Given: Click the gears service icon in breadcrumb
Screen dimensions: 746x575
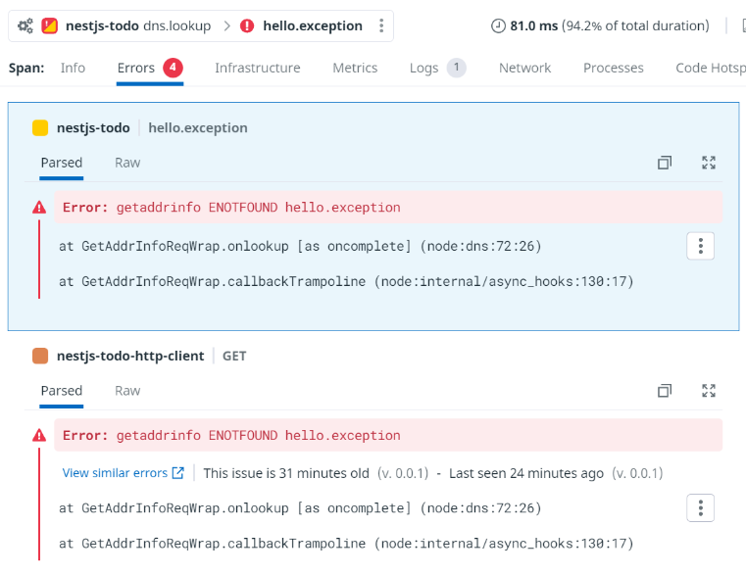Looking at the screenshot, I should (25, 25).
